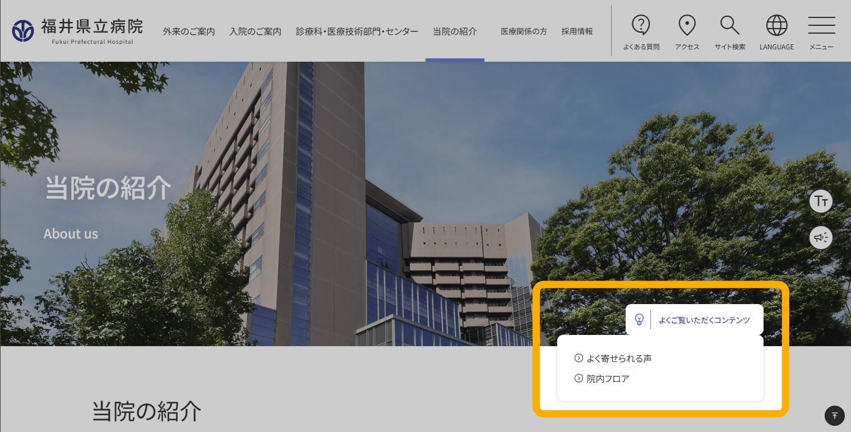Open the 院内フロア link
This screenshot has width=851, height=432.
[608, 379]
